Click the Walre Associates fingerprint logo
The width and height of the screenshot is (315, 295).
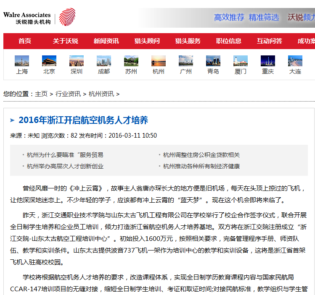[67, 17]
